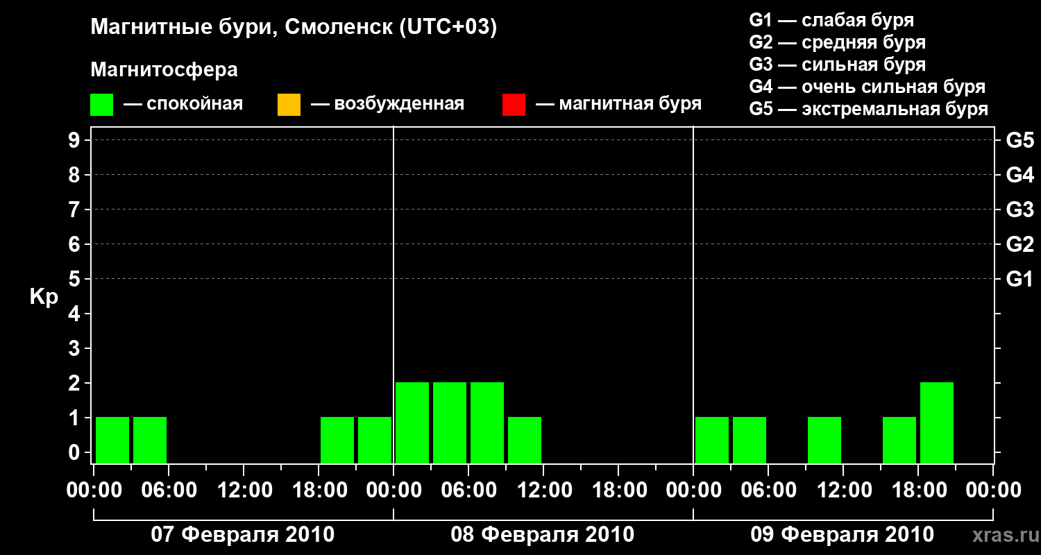This screenshot has height=555, width=1041.
Task: Click the 'G2' right-axis label
Action: (1020, 244)
